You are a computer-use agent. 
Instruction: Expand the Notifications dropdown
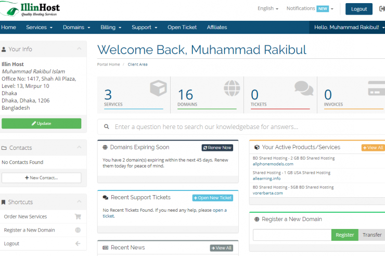coord(310,9)
